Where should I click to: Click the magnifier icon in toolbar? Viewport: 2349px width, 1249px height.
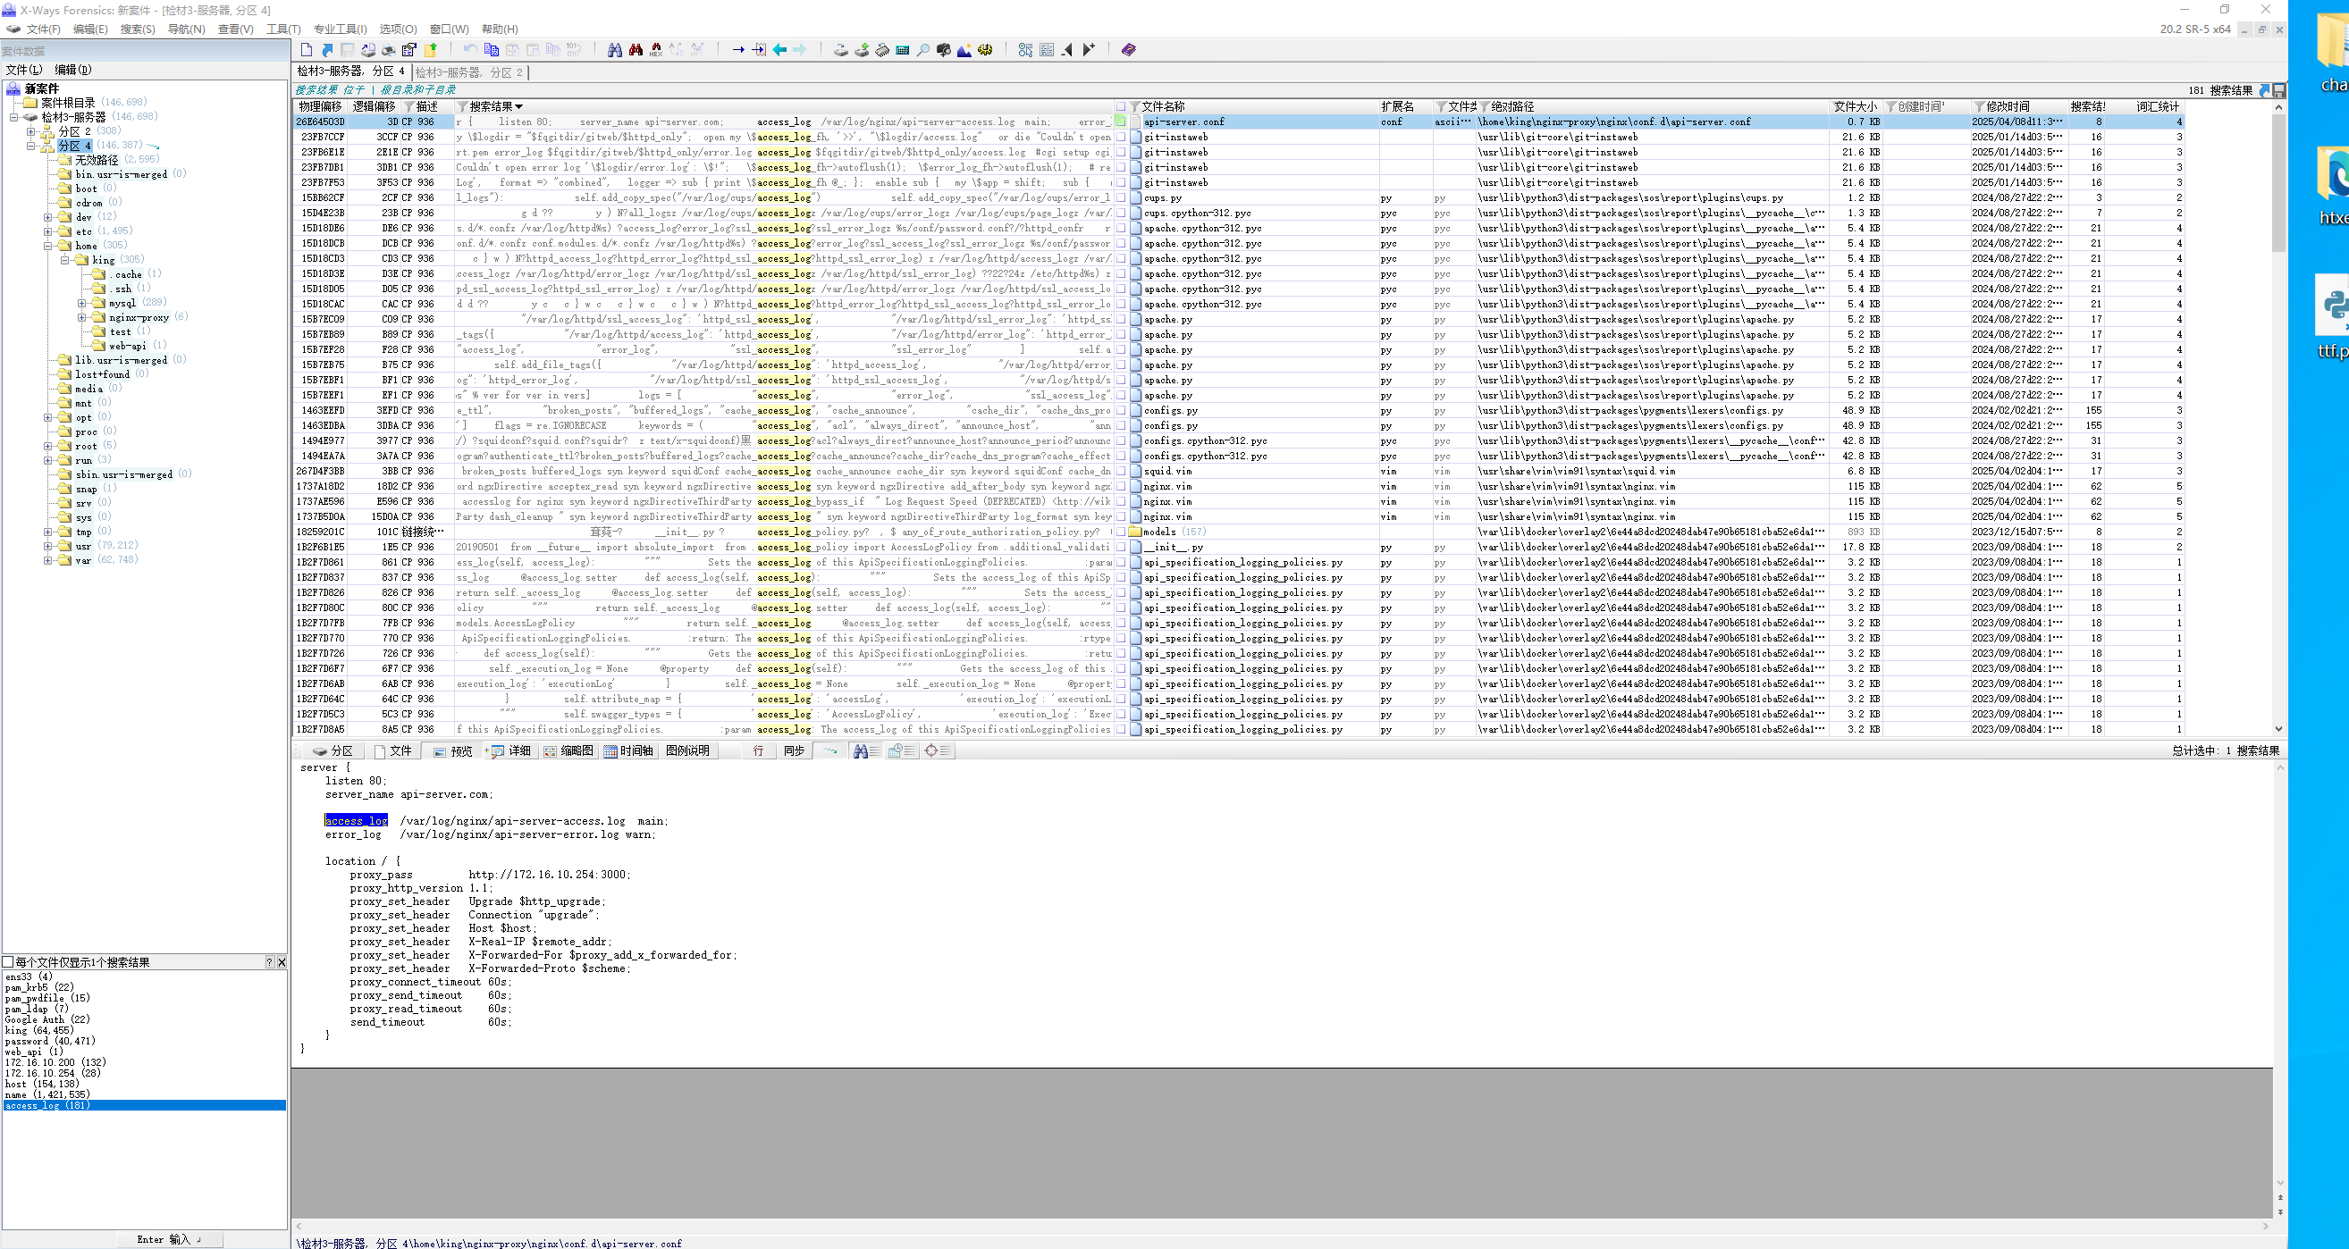point(922,50)
